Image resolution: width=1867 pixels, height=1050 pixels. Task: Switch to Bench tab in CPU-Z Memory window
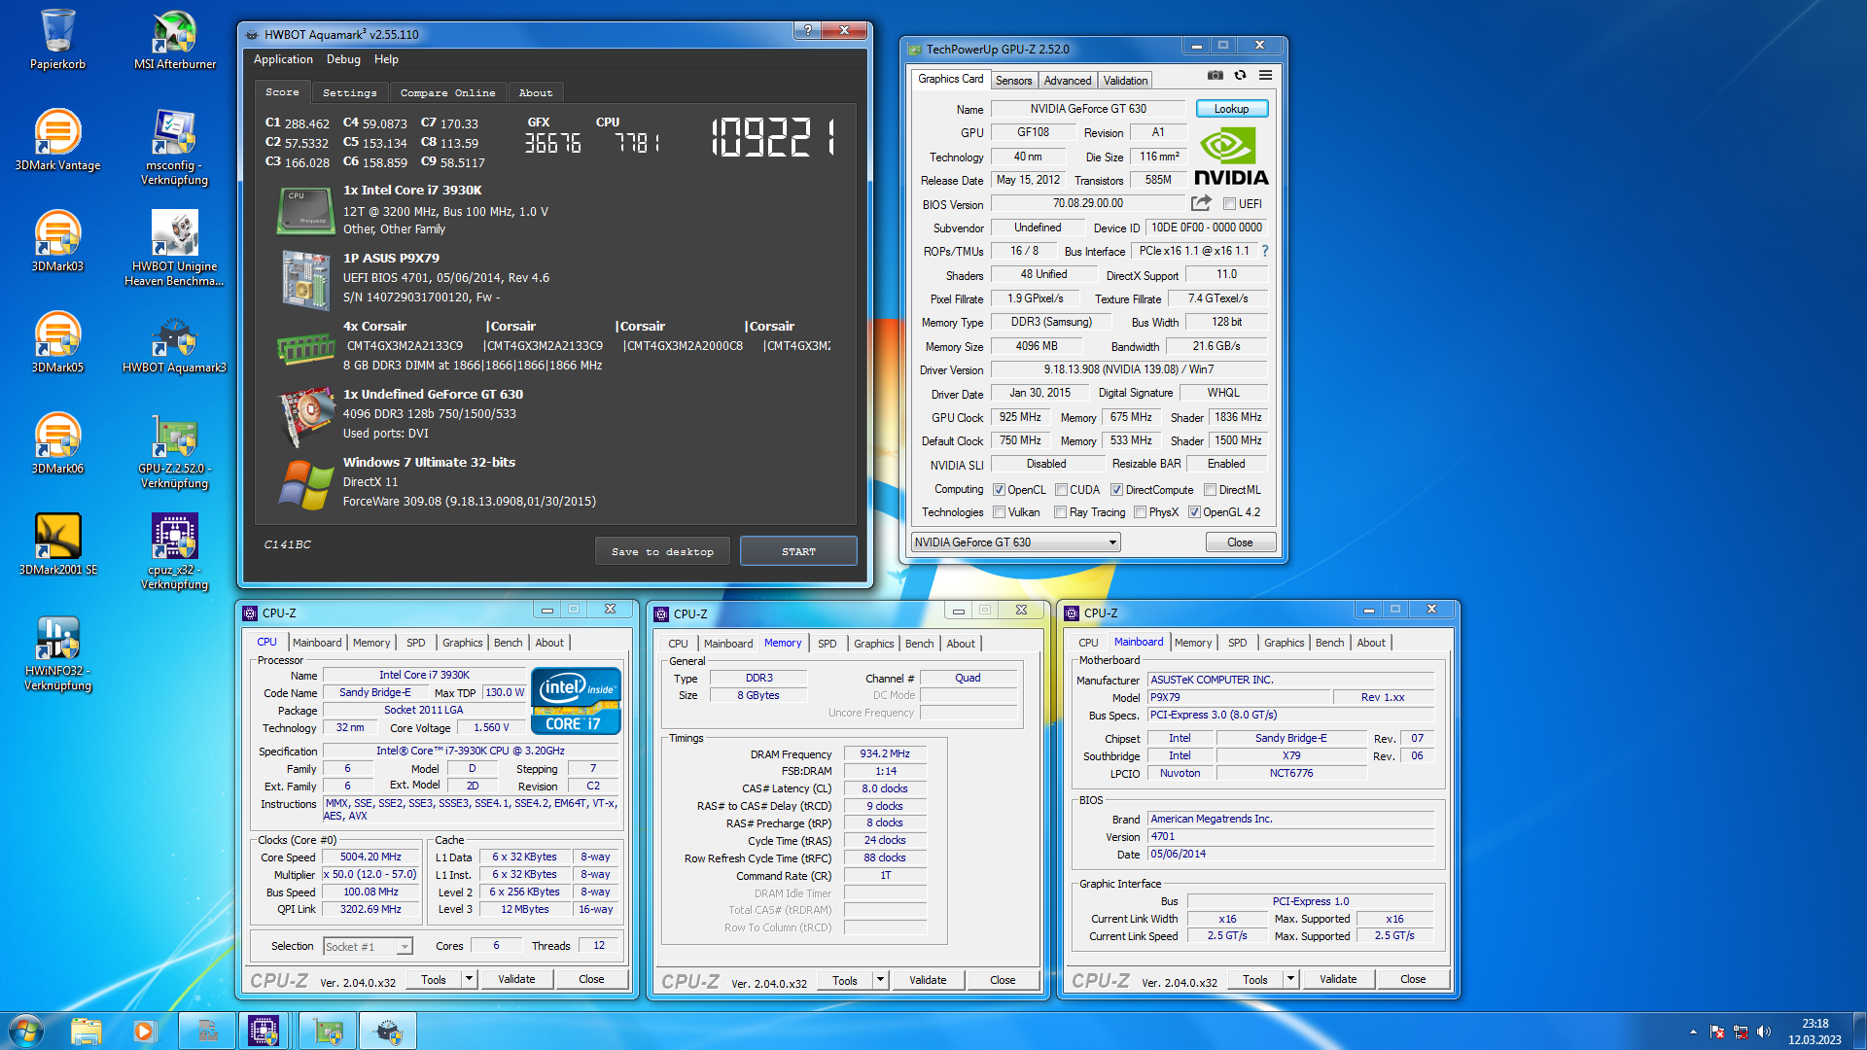coord(919,644)
